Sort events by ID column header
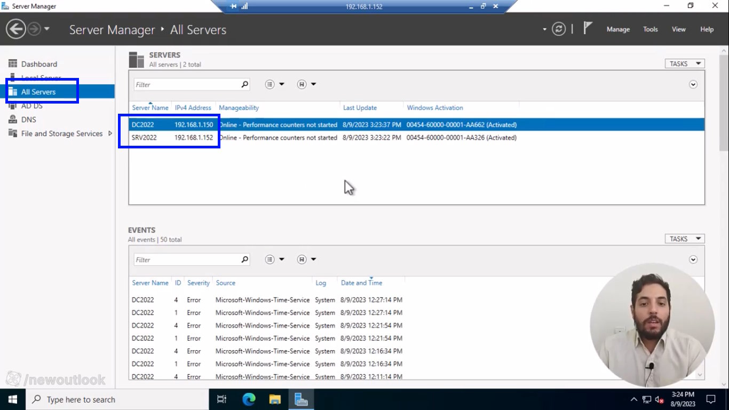Screen dimensions: 729x410 coord(178,283)
